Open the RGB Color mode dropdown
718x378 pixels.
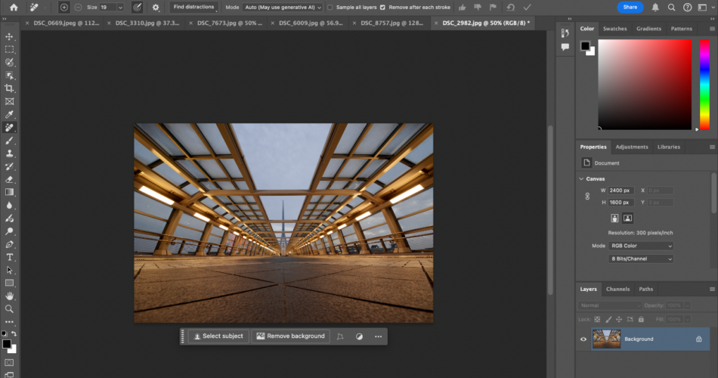tap(640, 246)
